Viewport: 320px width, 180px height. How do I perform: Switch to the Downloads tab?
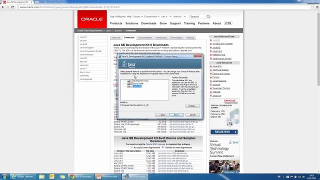[129, 37]
